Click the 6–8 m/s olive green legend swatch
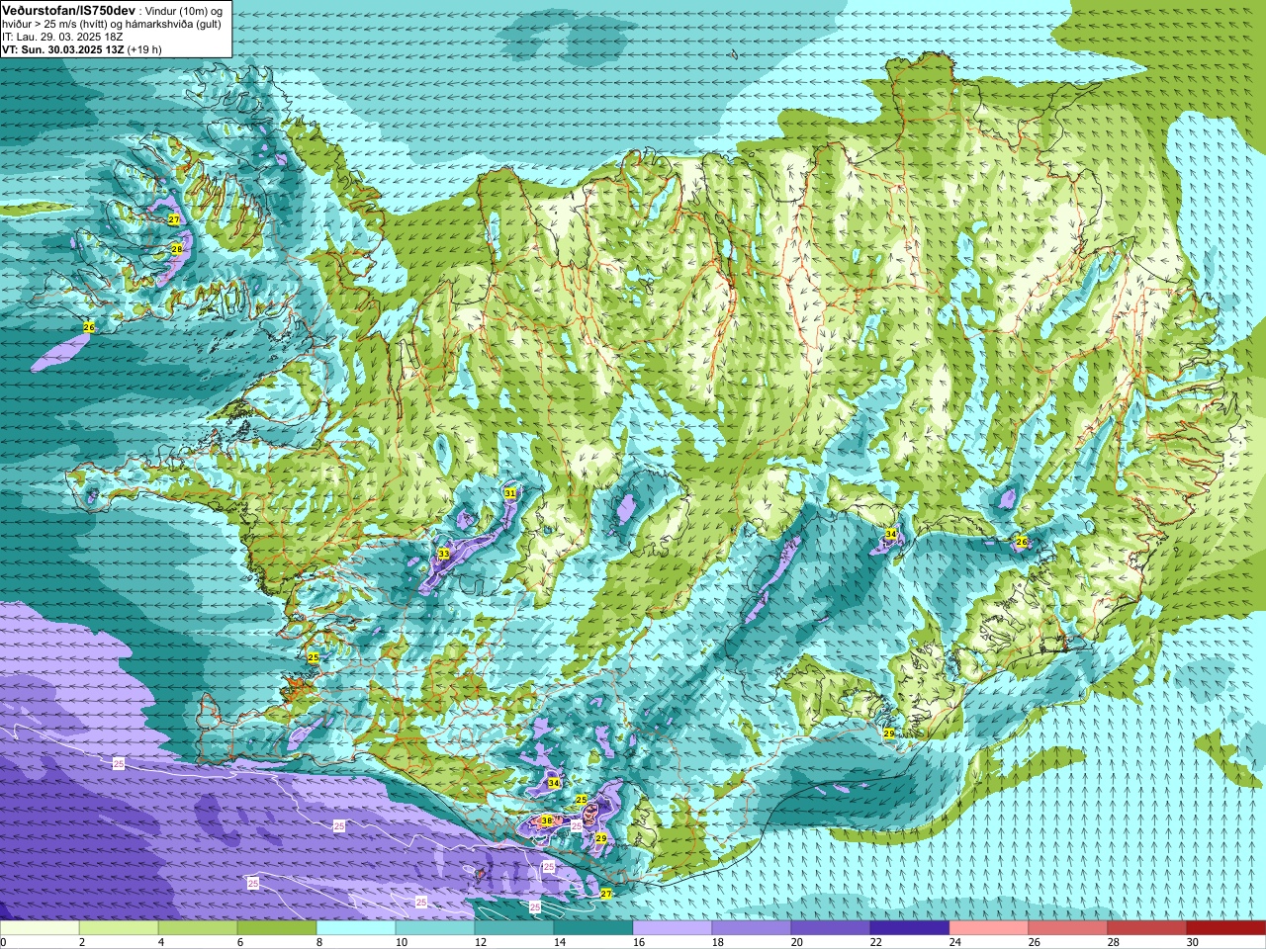Screen dimensions: 1266x949 [x=277, y=928]
